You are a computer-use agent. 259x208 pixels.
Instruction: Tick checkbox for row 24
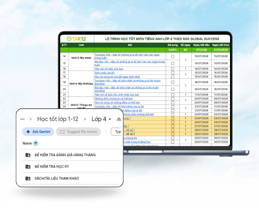(172, 106)
